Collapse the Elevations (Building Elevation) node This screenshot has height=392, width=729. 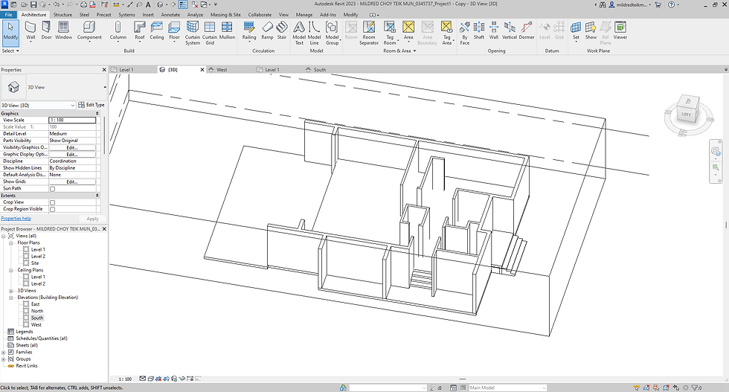pyautogui.click(x=10, y=298)
